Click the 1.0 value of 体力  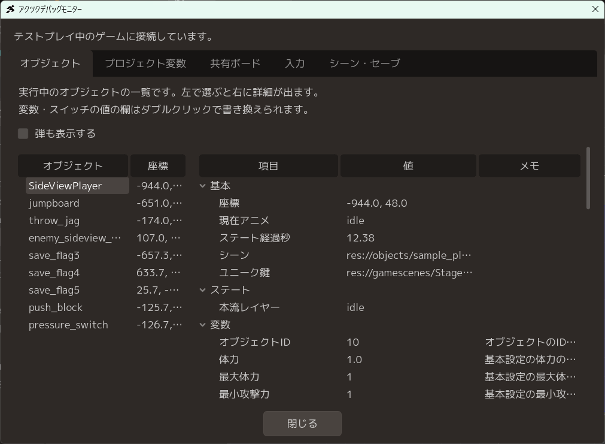[x=354, y=360]
